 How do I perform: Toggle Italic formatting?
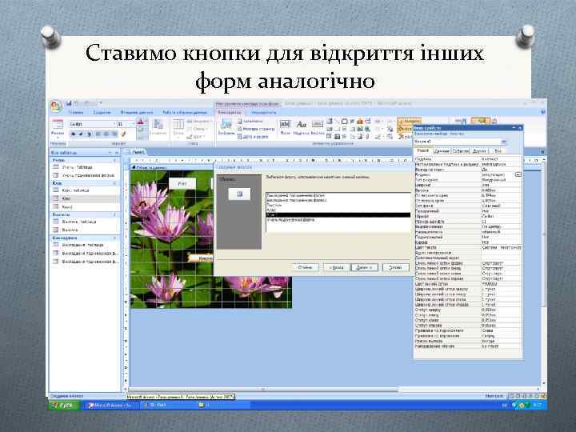pos(81,134)
